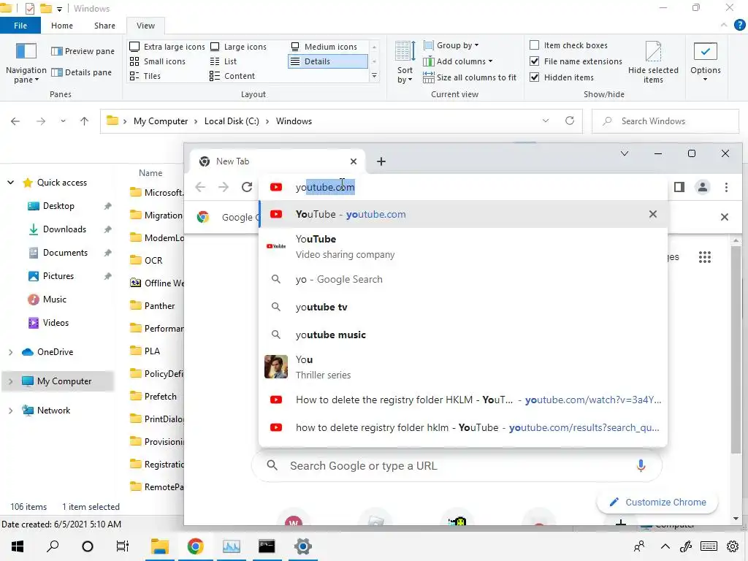Screen dimensions: 748x561
Task: Select the youtube tv search suggestion
Action: [462, 307]
